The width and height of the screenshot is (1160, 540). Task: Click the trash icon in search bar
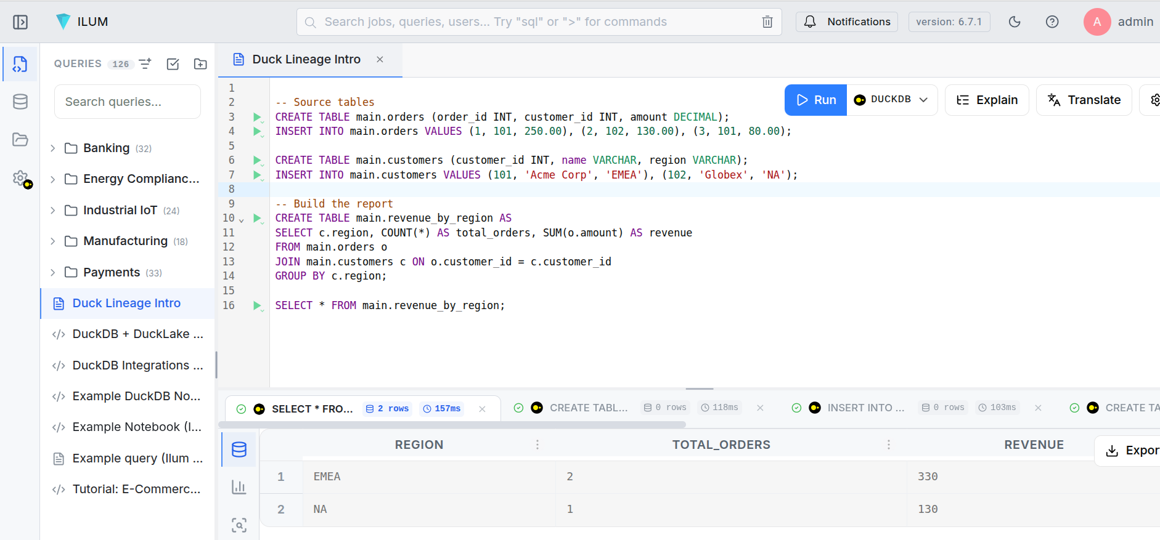tap(767, 22)
